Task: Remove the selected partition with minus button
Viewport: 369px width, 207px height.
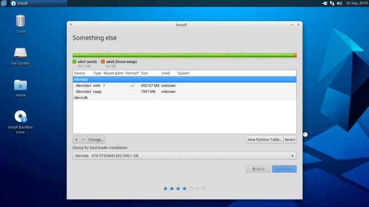Action: [83, 139]
